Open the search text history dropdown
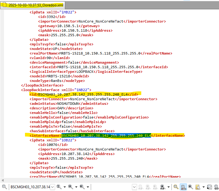Screen dimensions: 219x191 [x=52, y=187]
